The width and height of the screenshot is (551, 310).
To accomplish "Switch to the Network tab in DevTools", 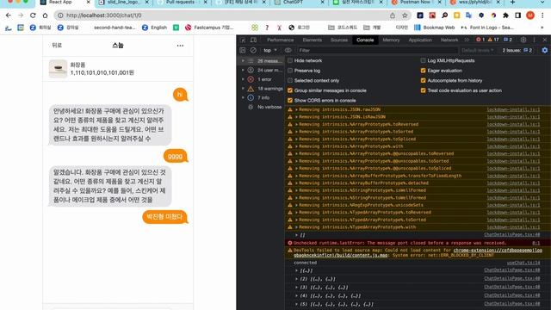I will (x=449, y=40).
